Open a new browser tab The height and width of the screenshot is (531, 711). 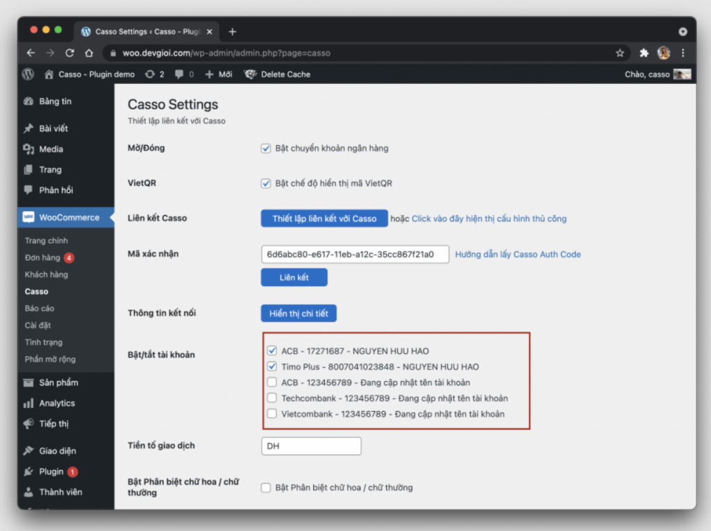pyautogui.click(x=232, y=32)
